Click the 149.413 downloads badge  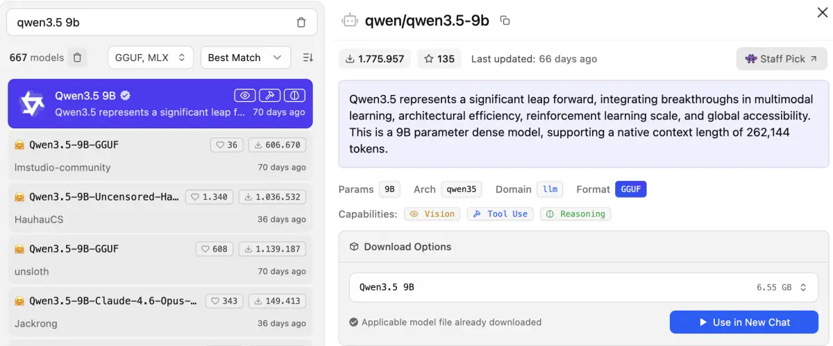click(277, 301)
